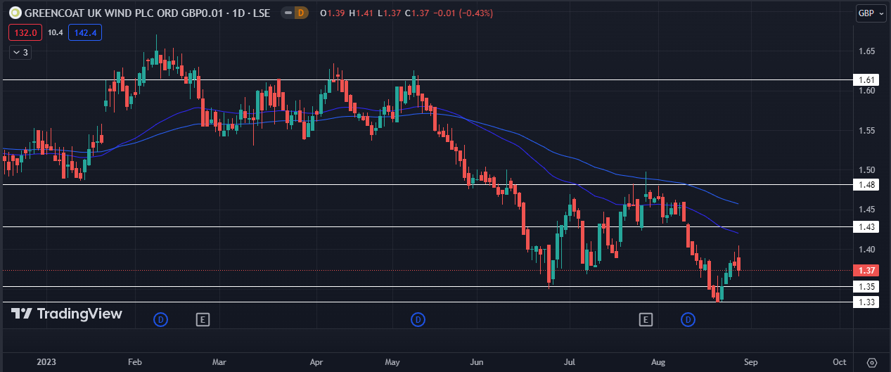
Task: Select the 1.61 horizontal line price label
Action: (x=866, y=80)
